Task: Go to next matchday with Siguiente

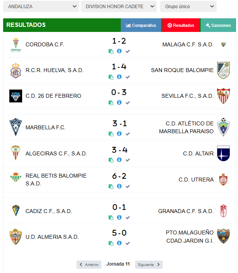Action: click(149, 264)
